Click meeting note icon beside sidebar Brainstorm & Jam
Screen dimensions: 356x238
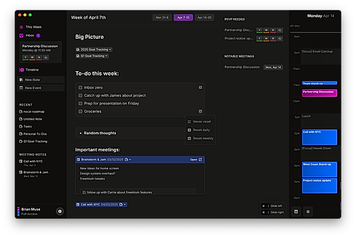pyautogui.click(x=21, y=172)
